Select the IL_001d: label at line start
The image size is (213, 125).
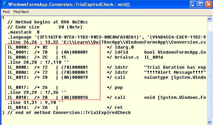[x=18, y=108]
